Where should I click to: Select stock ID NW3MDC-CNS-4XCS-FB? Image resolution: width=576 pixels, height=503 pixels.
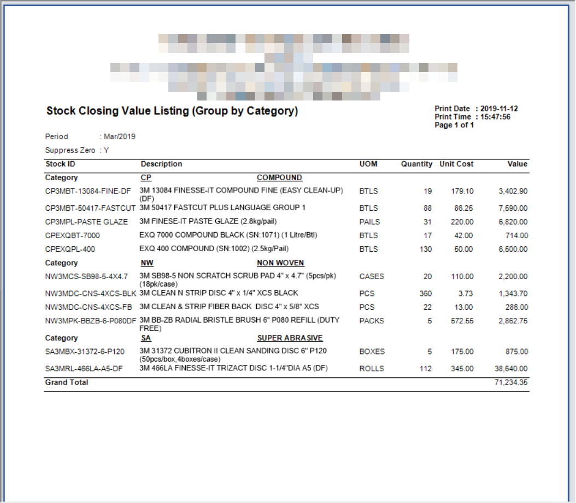[x=88, y=307]
